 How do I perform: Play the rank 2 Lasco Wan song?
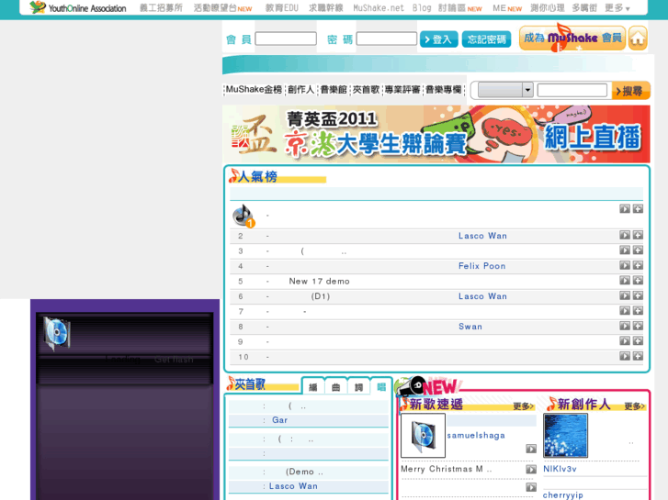point(625,235)
